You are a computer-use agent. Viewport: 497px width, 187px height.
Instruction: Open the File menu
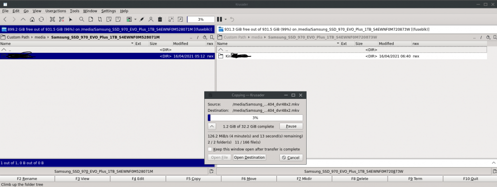click(5, 11)
